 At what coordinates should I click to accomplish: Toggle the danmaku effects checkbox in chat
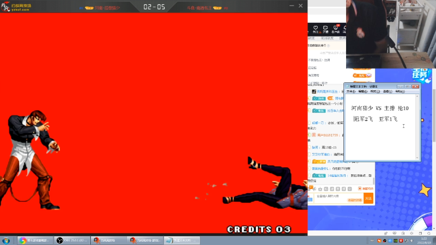(360, 188)
